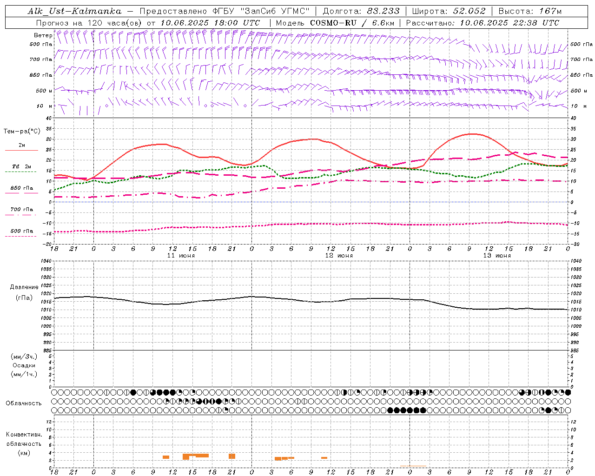The height and width of the screenshot is (476, 595).
Task: Click the station name Alk_Ust-Kaimanka in the header
Action: tap(74, 11)
